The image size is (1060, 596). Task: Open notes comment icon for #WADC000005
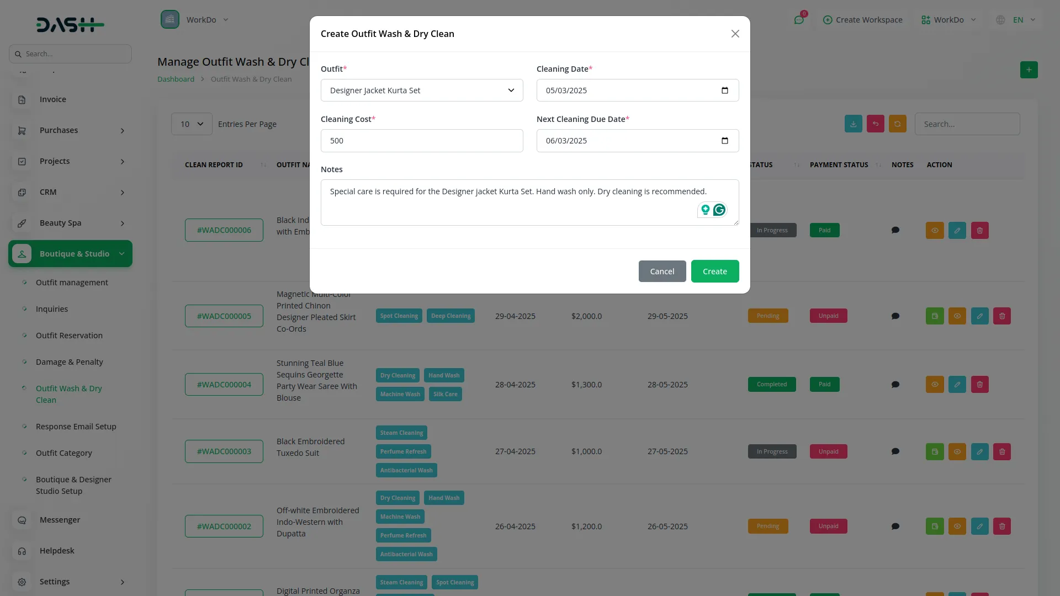895,316
